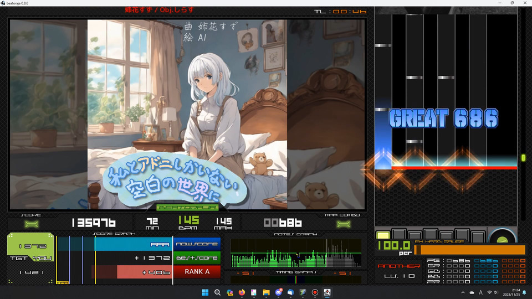Click the green arrow icon beside MAX COMBO
The image size is (532, 299).
tap(344, 224)
